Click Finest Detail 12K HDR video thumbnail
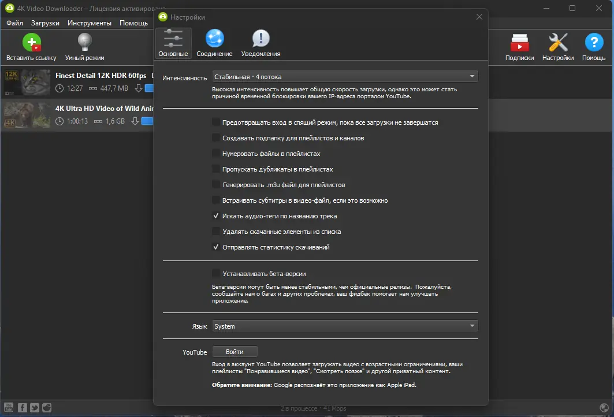Image resolution: width=614 pixels, height=417 pixels. [27, 82]
